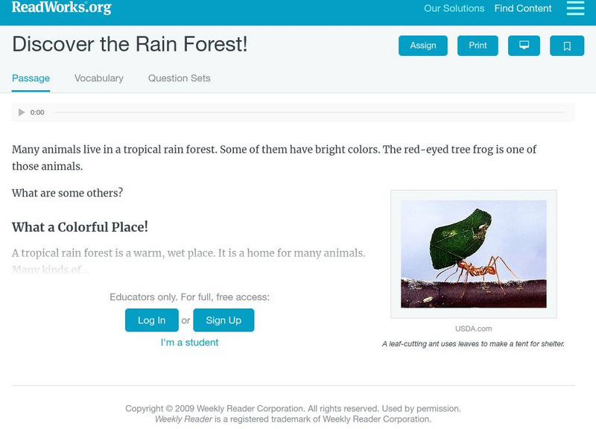596x429 pixels.
Task: Switch to the Vocabulary tab
Action: 99,78
